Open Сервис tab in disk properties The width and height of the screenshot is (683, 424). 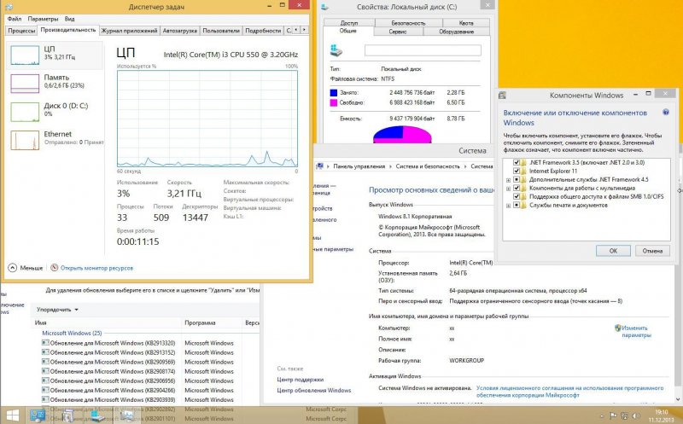point(398,32)
